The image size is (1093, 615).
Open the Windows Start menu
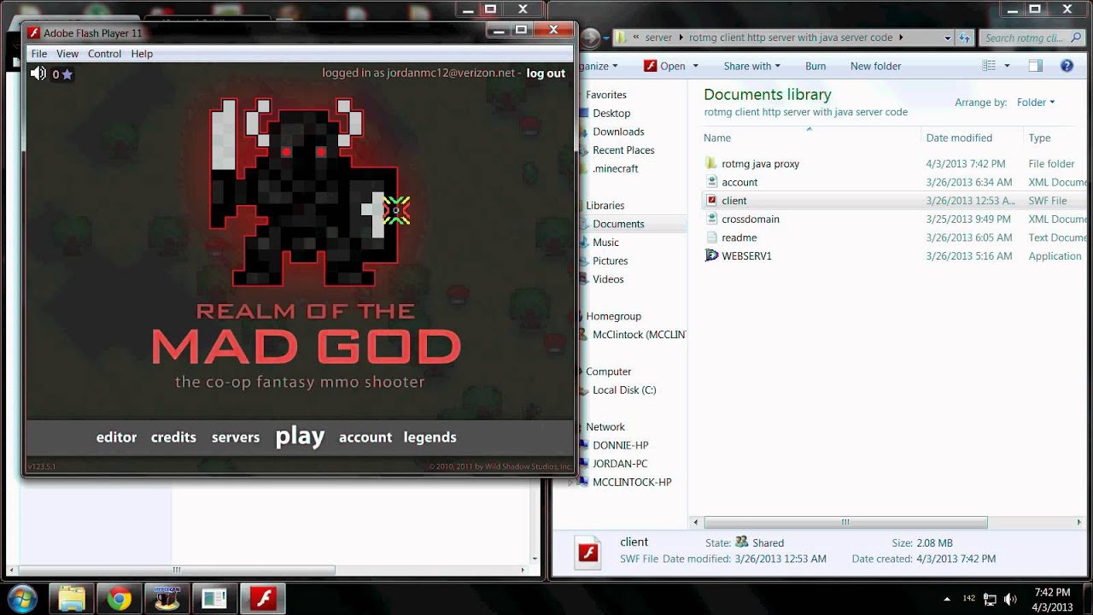pos(20,598)
